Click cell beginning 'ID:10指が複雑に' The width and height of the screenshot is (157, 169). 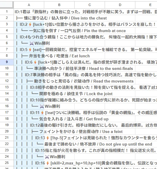click(87, 100)
